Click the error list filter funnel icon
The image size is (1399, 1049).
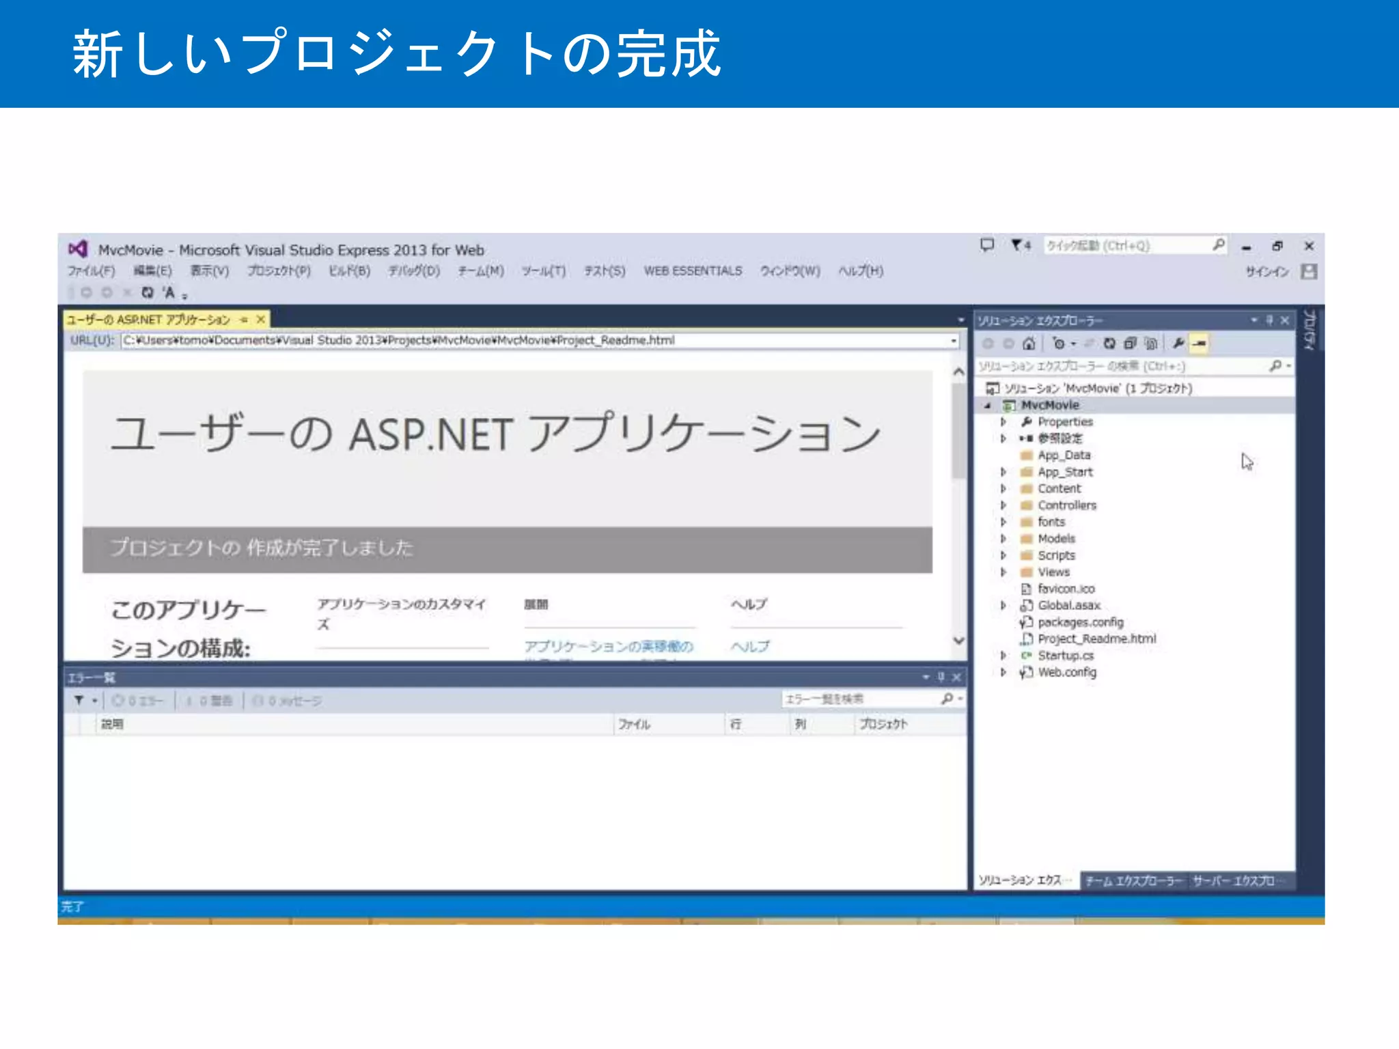point(79,700)
